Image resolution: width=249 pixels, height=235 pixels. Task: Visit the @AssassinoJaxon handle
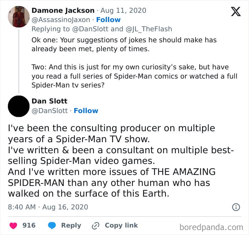click(x=61, y=20)
